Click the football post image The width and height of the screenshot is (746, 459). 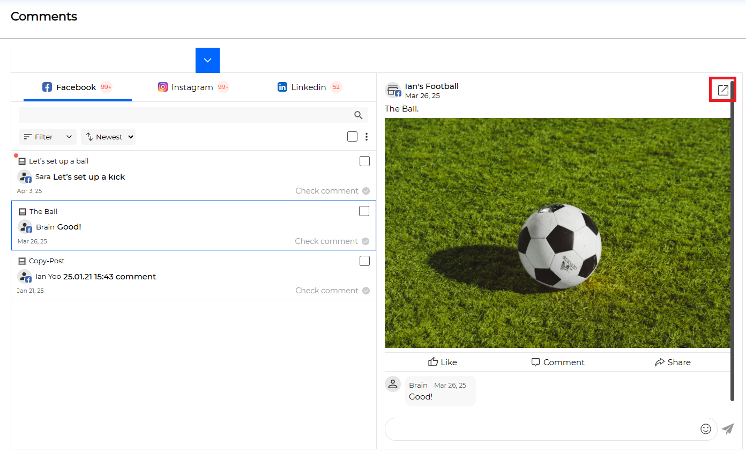(557, 233)
